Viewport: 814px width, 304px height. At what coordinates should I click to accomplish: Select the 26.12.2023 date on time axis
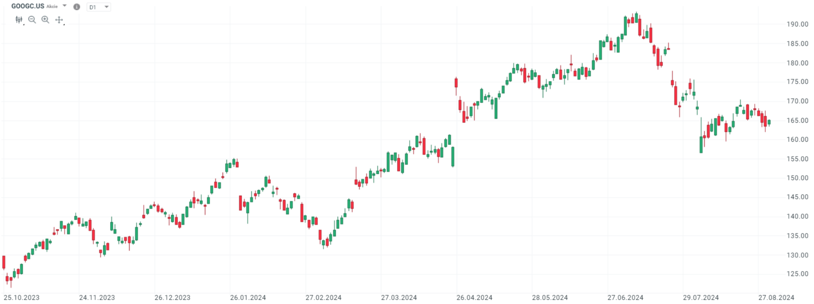click(172, 298)
